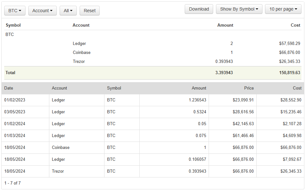Open the BTC symbol filter dropdown
The image size is (305, 190).
[15, 11]
